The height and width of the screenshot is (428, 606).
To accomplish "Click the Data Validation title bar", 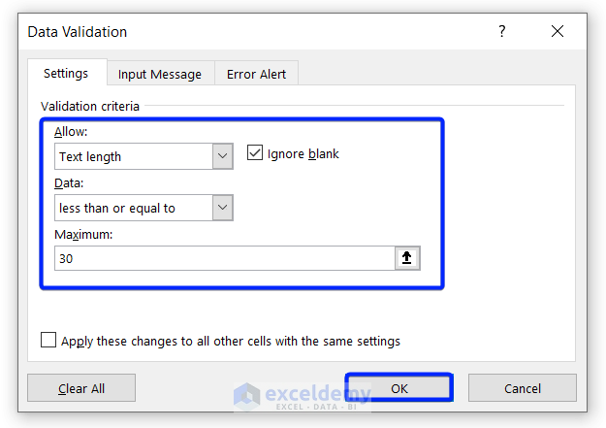I will [242, 32].
